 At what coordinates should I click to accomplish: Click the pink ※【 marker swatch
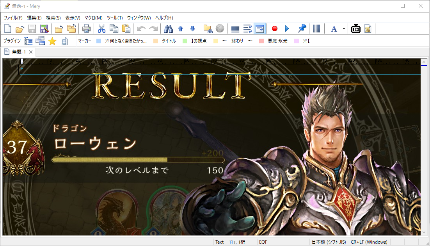tap(297, 41)
